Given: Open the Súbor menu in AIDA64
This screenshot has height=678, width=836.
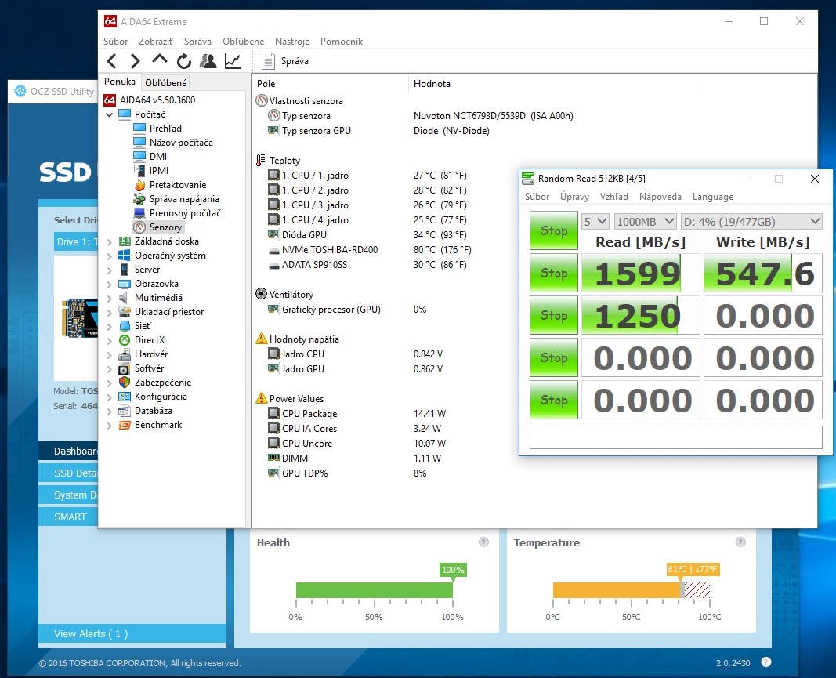Looking at the screenshot, I should [116, 42].
